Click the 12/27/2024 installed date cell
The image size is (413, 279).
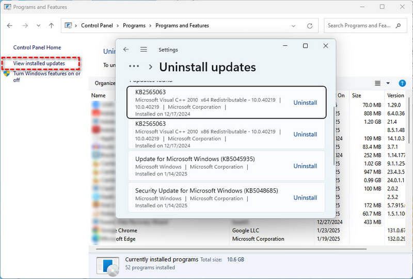click(329, 222)
